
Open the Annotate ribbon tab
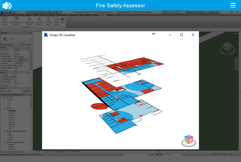(x=43, y=15)
